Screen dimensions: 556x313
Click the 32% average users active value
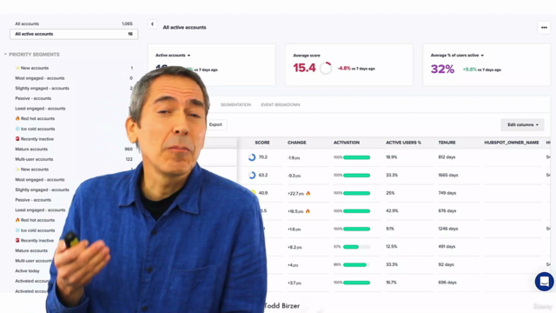(442, 69)
